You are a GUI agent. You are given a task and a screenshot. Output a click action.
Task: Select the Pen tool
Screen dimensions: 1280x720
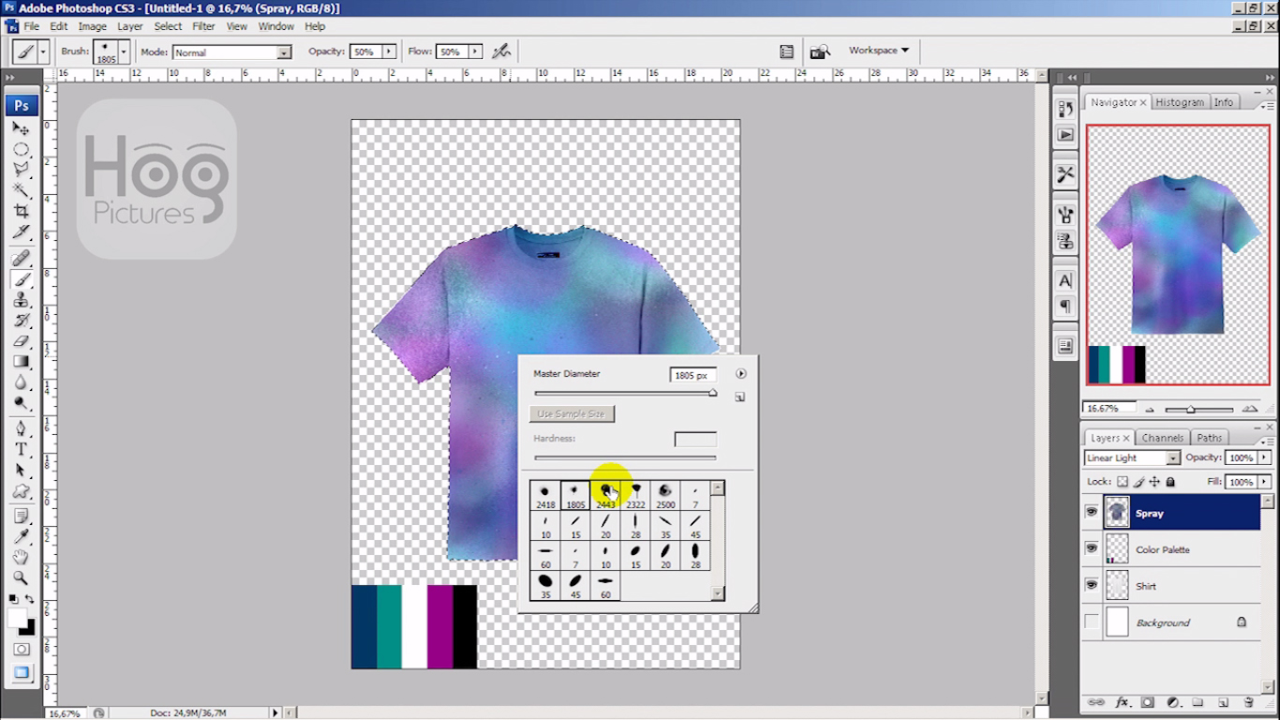pyautogui.click(x=21, y=429)
